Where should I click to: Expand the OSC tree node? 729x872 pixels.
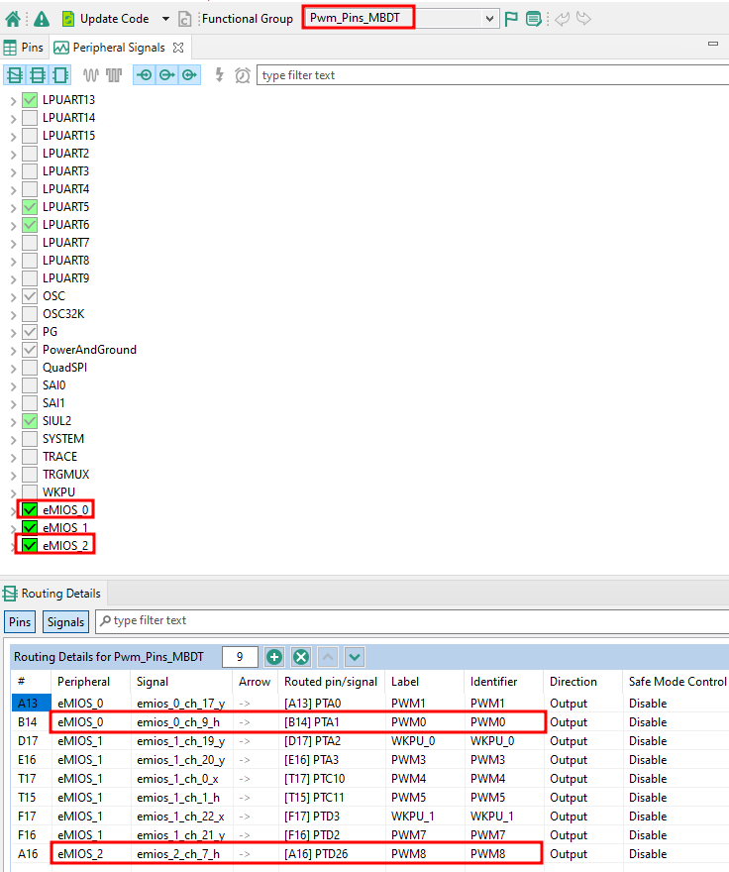click(x=13, y=296)
